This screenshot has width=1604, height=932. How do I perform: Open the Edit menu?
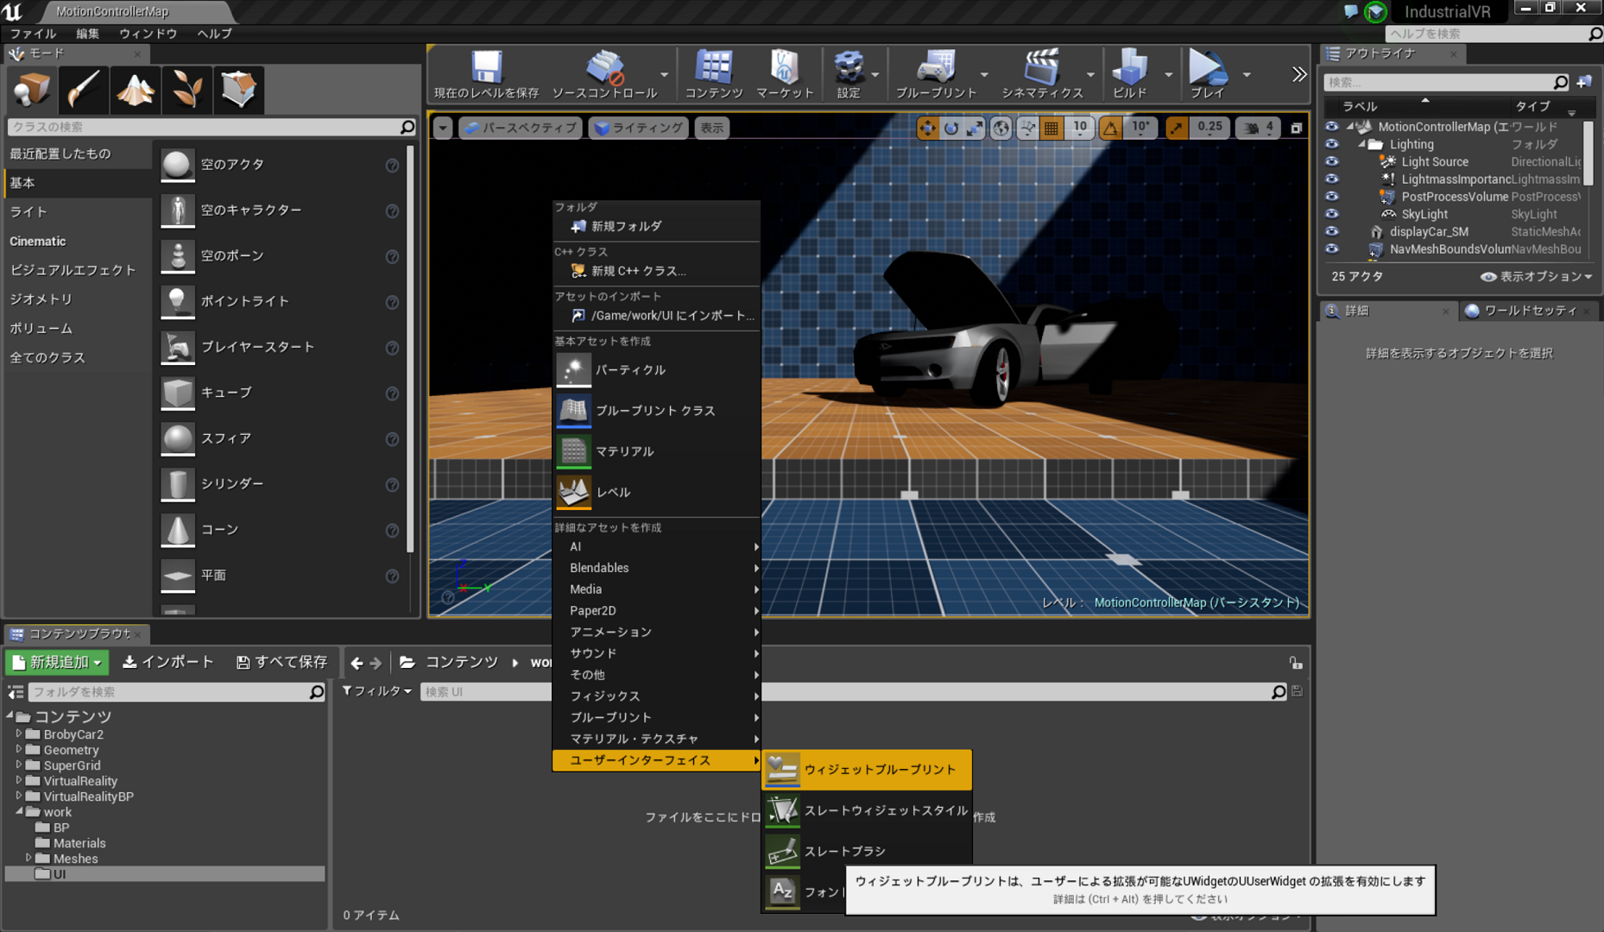point(87,34)
